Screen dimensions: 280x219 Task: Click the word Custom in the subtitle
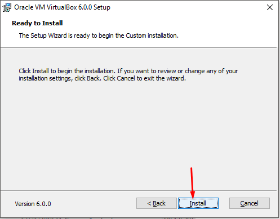(136, 35)
